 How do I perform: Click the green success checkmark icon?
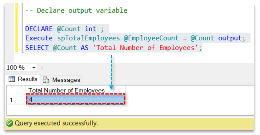point(9,123)
